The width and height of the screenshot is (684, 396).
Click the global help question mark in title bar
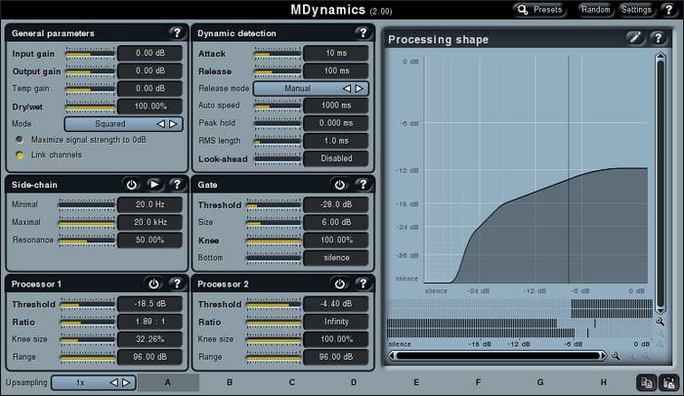tap(668, 9)
